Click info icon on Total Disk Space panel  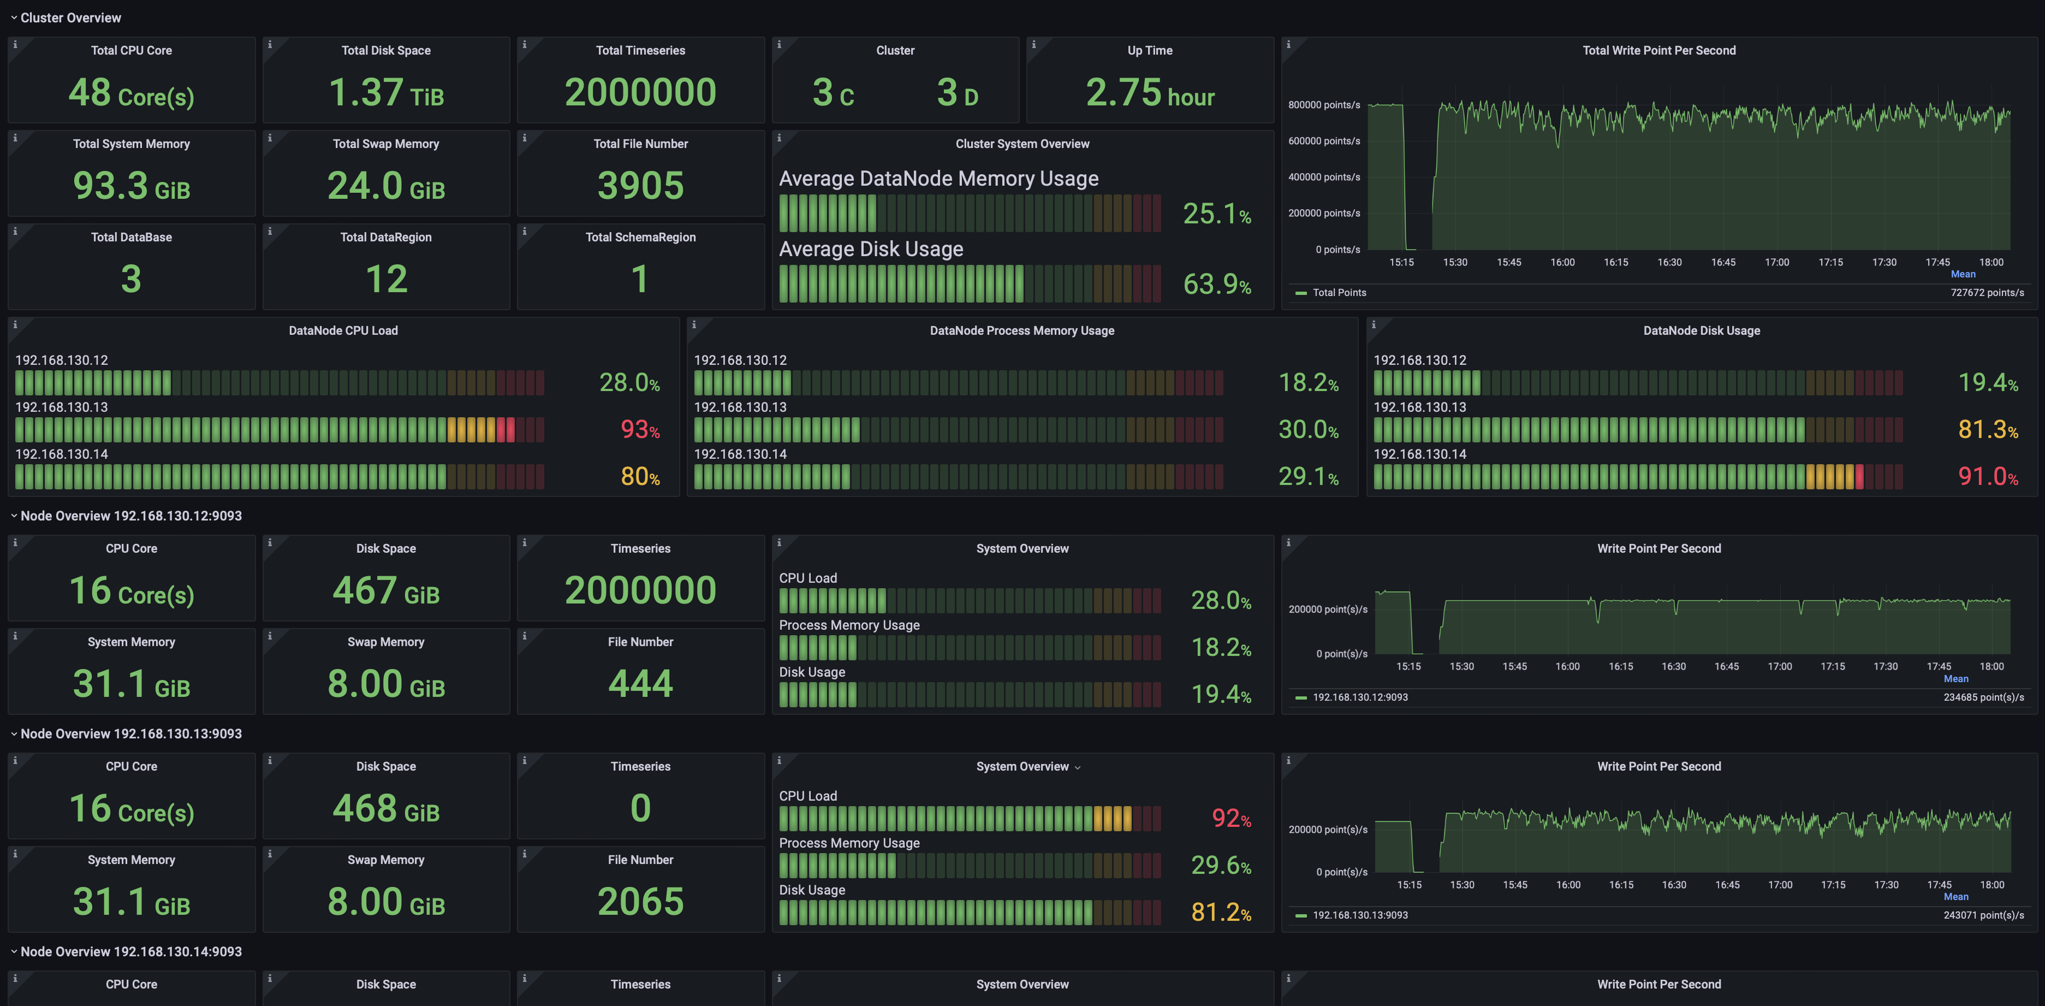[270, 45]
